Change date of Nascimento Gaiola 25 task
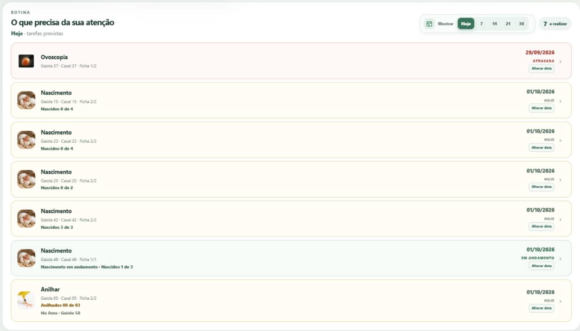 click(x=541, y=187)
